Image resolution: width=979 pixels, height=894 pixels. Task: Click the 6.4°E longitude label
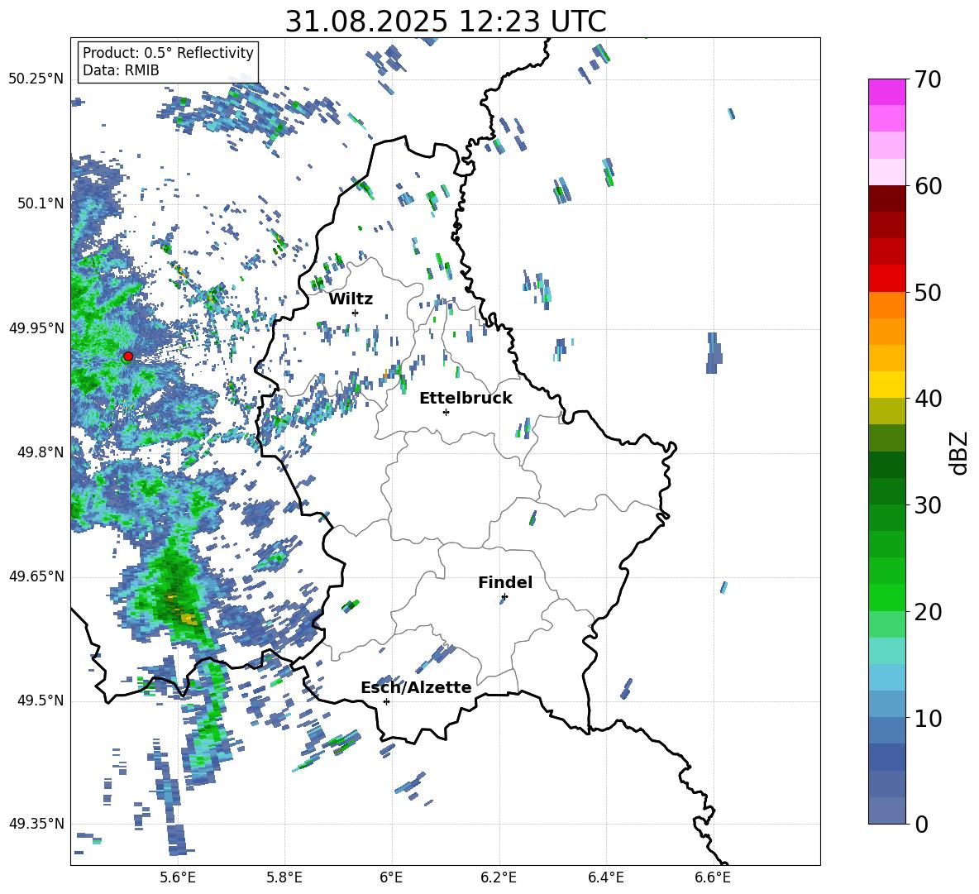[x=605, y=877]
